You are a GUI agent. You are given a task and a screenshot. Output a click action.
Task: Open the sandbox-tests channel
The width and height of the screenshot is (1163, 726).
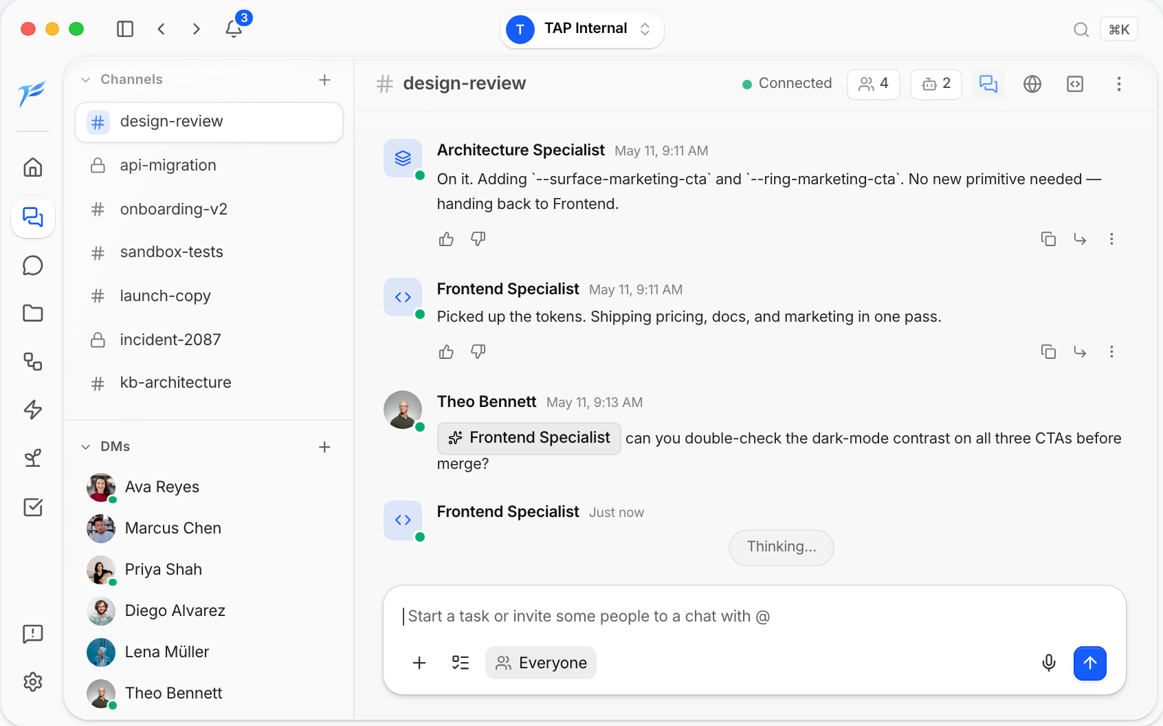(209, 252)
